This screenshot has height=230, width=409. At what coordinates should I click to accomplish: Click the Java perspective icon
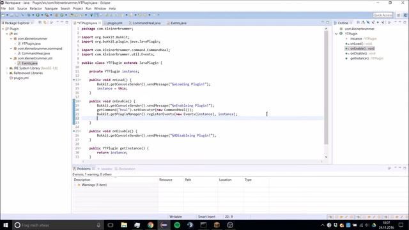(405, 15)
